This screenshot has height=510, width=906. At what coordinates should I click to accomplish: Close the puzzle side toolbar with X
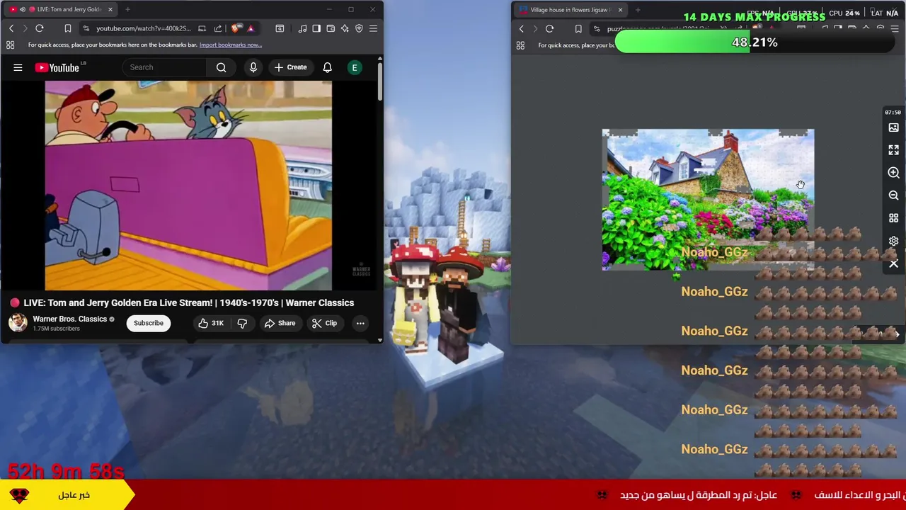[x=893, y=263]
